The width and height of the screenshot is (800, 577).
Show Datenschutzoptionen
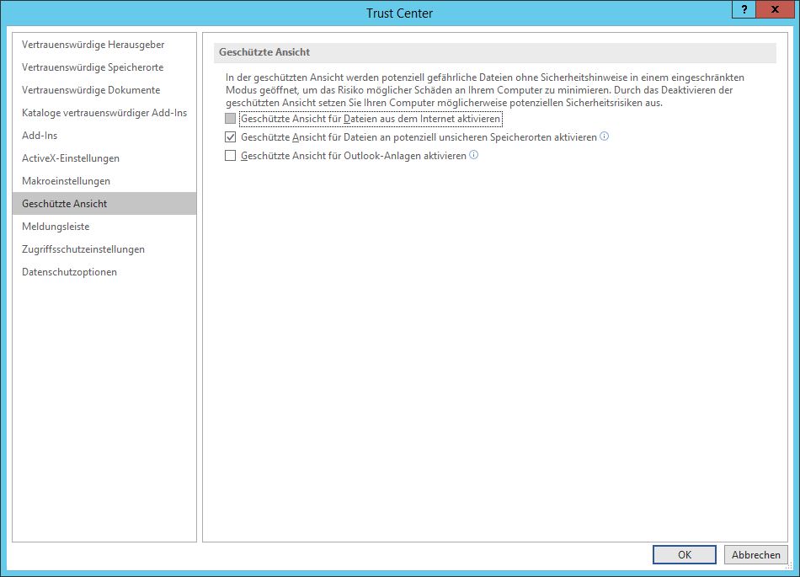click(69, 272)
